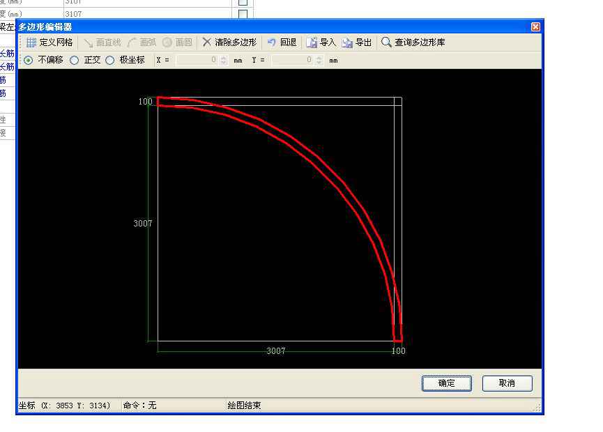Select the 画弧 arc tool icon
Image resolution: width=603 pixels, height=432 pixels.
[x=132, y=43]
